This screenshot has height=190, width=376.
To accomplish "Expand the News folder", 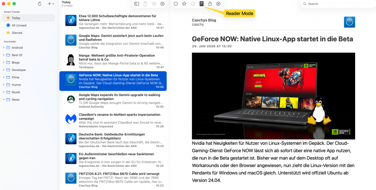I will (x=4, y=100).
